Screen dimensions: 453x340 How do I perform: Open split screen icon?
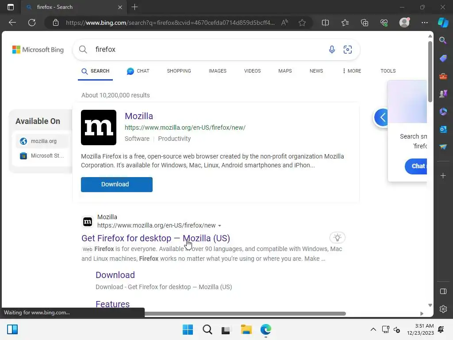(x=325, y=23)
